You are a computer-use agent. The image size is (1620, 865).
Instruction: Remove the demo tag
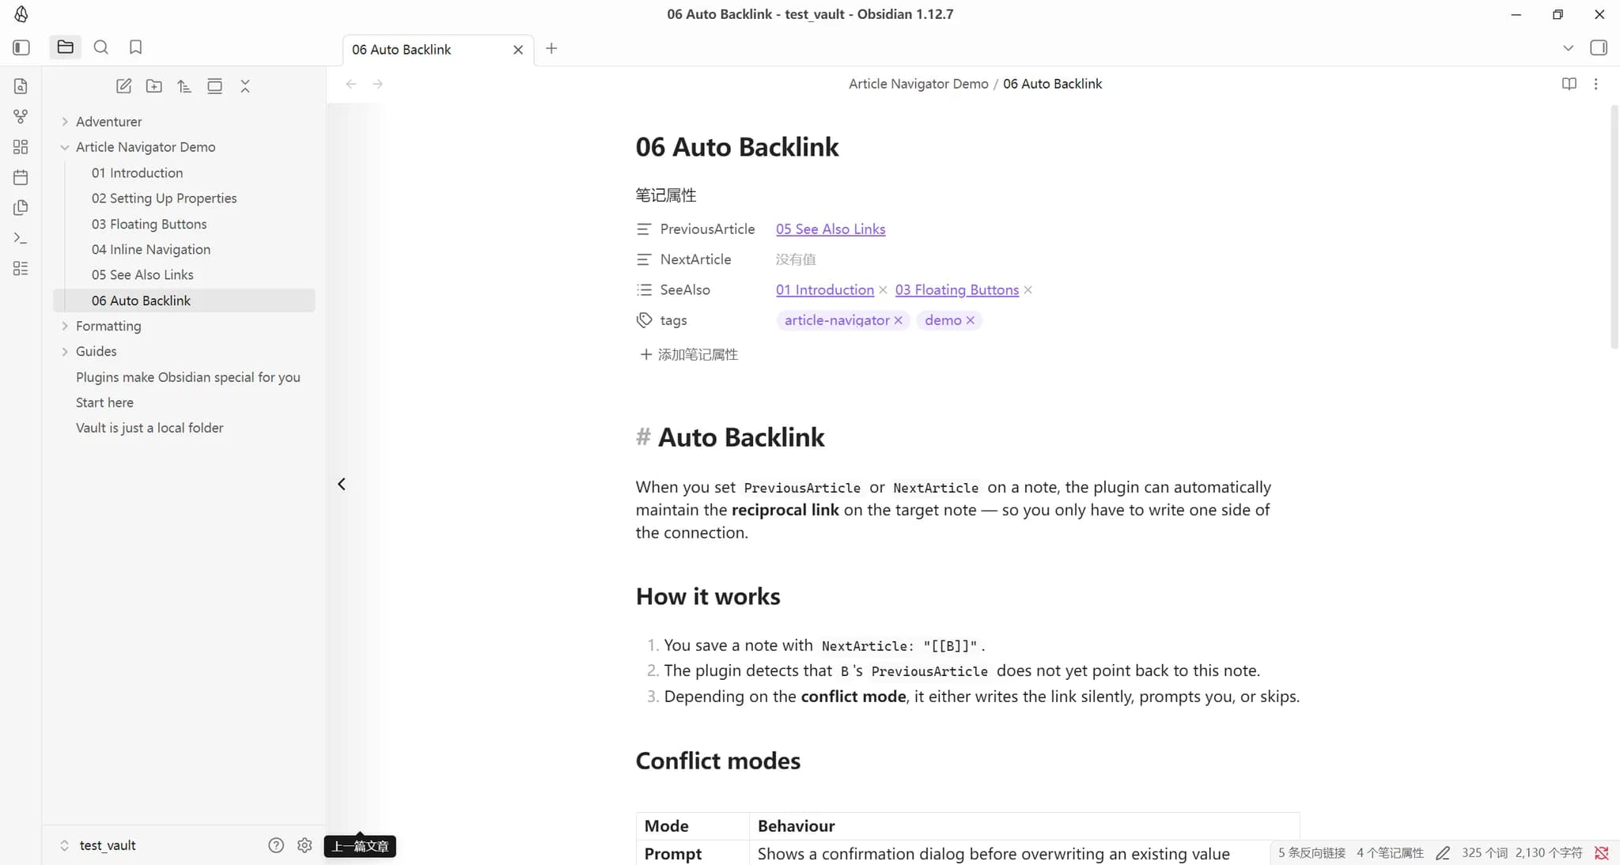pyautogui.click(x=970, y=320)
